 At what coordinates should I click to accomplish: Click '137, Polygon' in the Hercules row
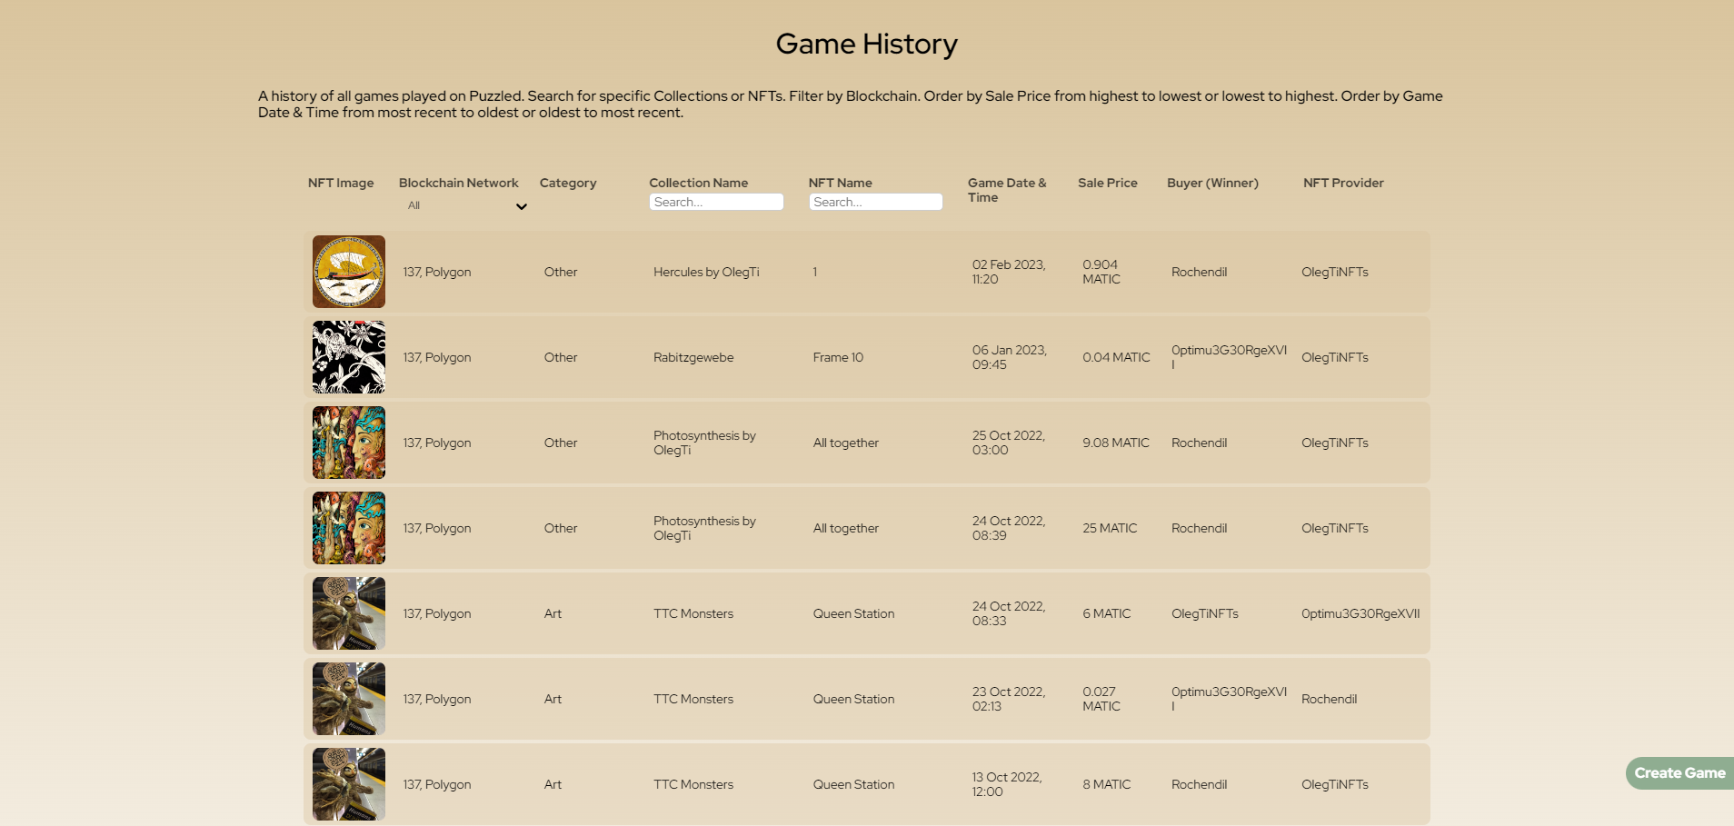coord(437,272)
